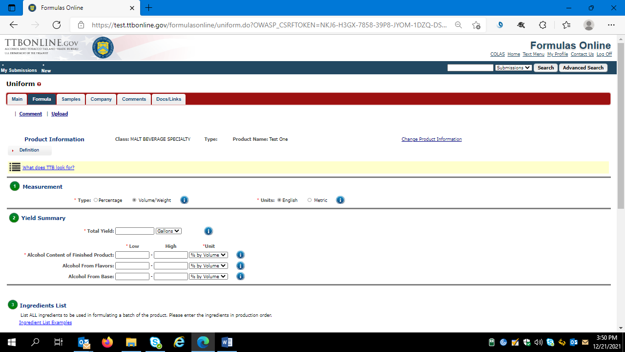Image resolution: width=625 pixels, height=352 pixels.
Task: Click the red help icon beside Uniform
Action: [x=39, y=84]
